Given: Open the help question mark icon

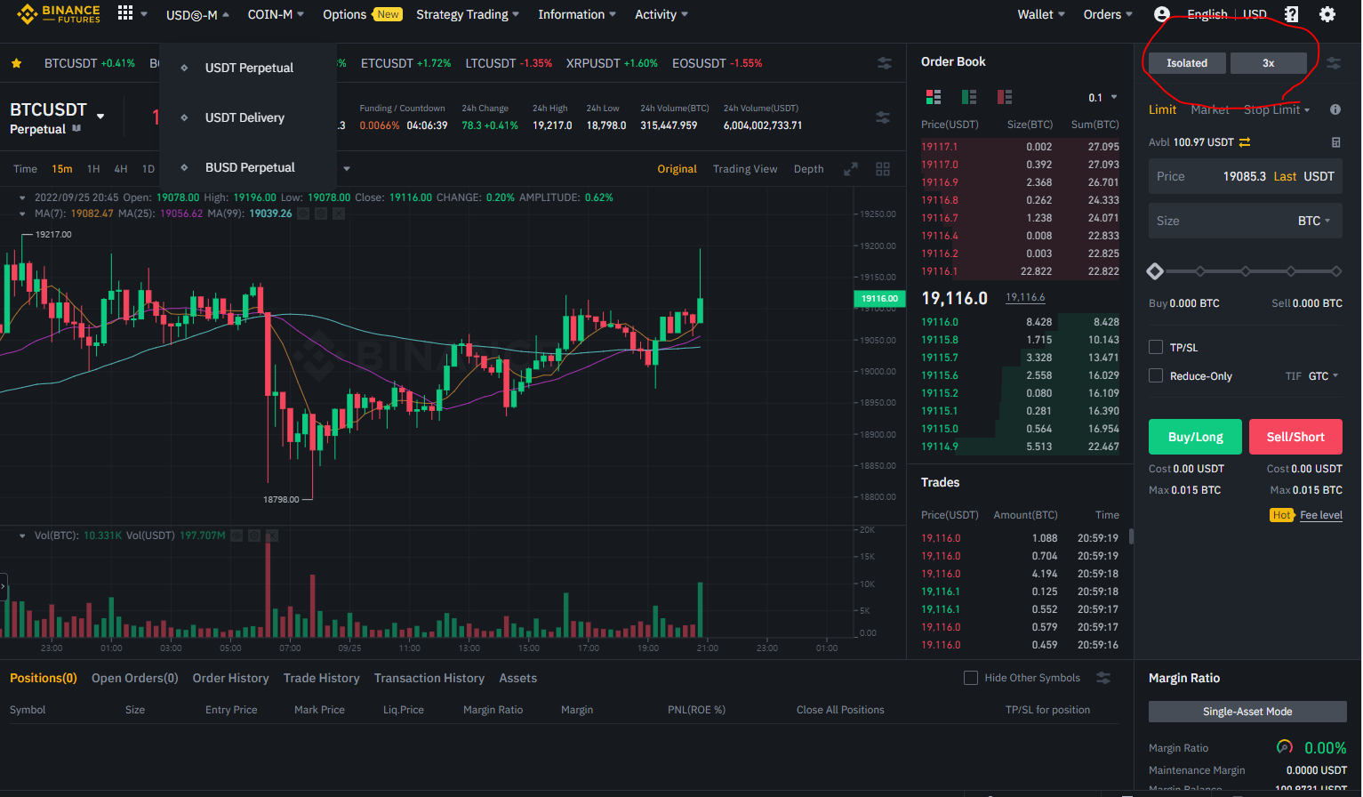Looking at the screenshot, I should pyautogui.click(x=1291, y=14).
